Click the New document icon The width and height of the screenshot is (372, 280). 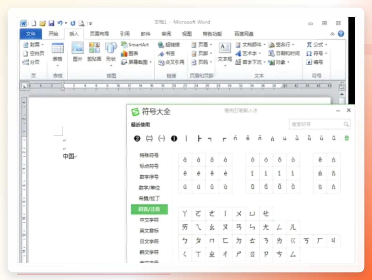point(34,23)
